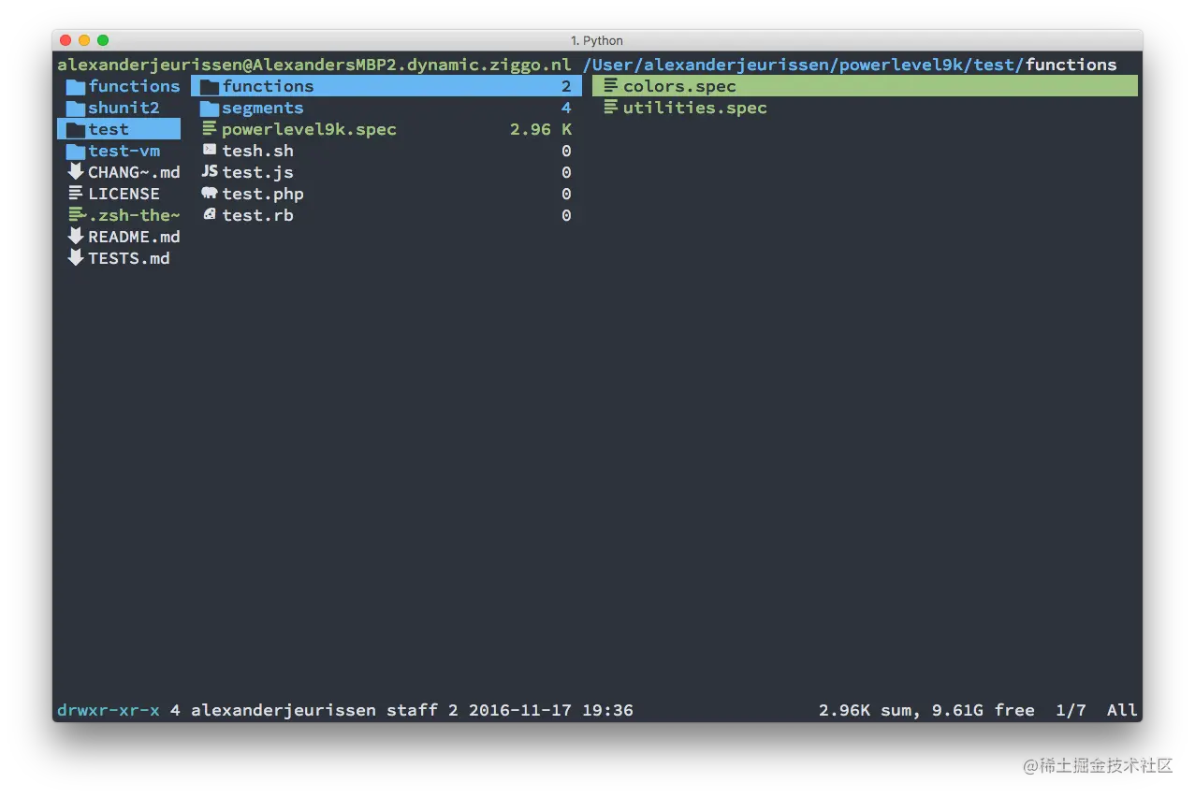The image size is (1195, 797).
Task: Click file icon beside 'utilities.spec'
Action: click(611, 108)
